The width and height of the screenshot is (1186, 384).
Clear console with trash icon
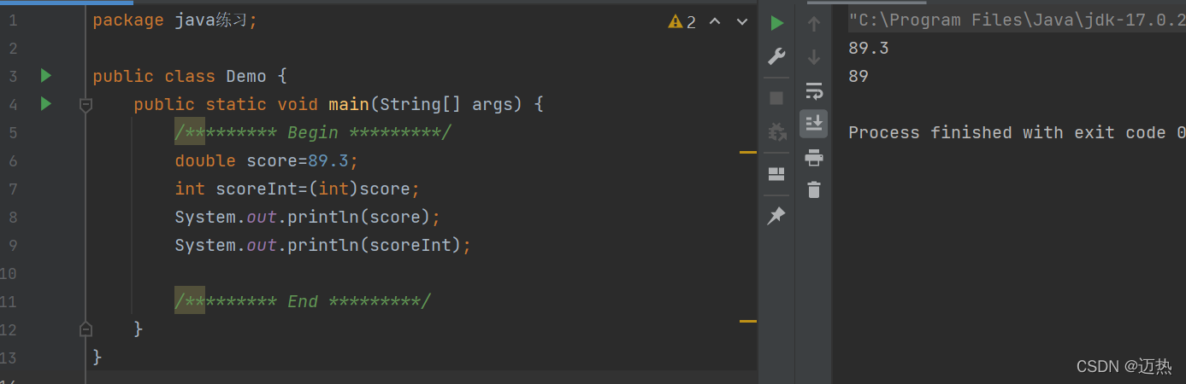(814, 189)
